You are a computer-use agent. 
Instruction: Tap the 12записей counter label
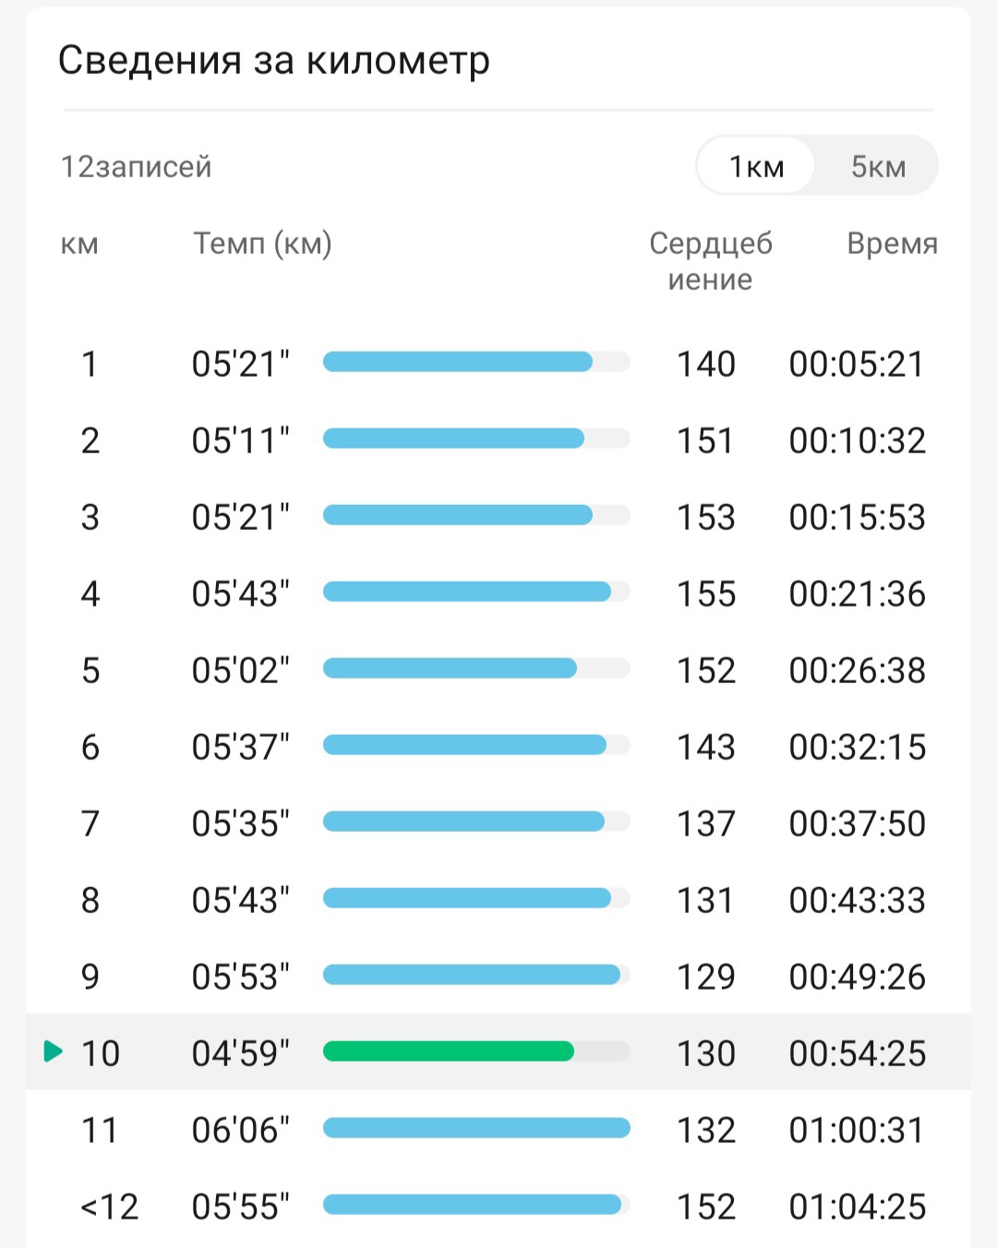coord(137,167)
